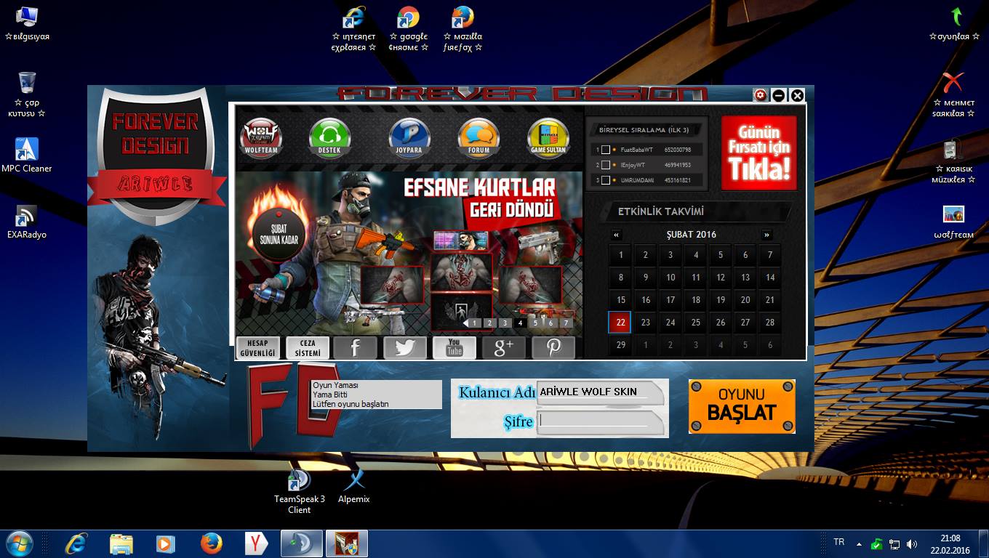Switch banner to slide 7
This screenshot has height=558, width=989.
point(566,323)
